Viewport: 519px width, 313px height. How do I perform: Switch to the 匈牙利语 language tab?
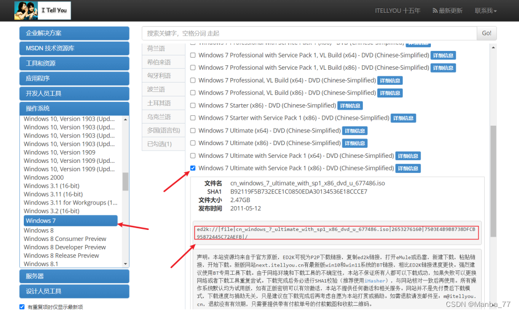163,75
